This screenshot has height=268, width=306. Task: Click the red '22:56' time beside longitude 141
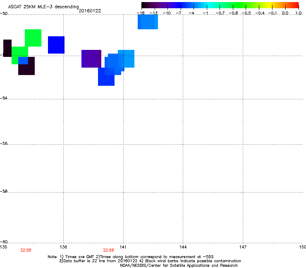(x=108, y=250)
